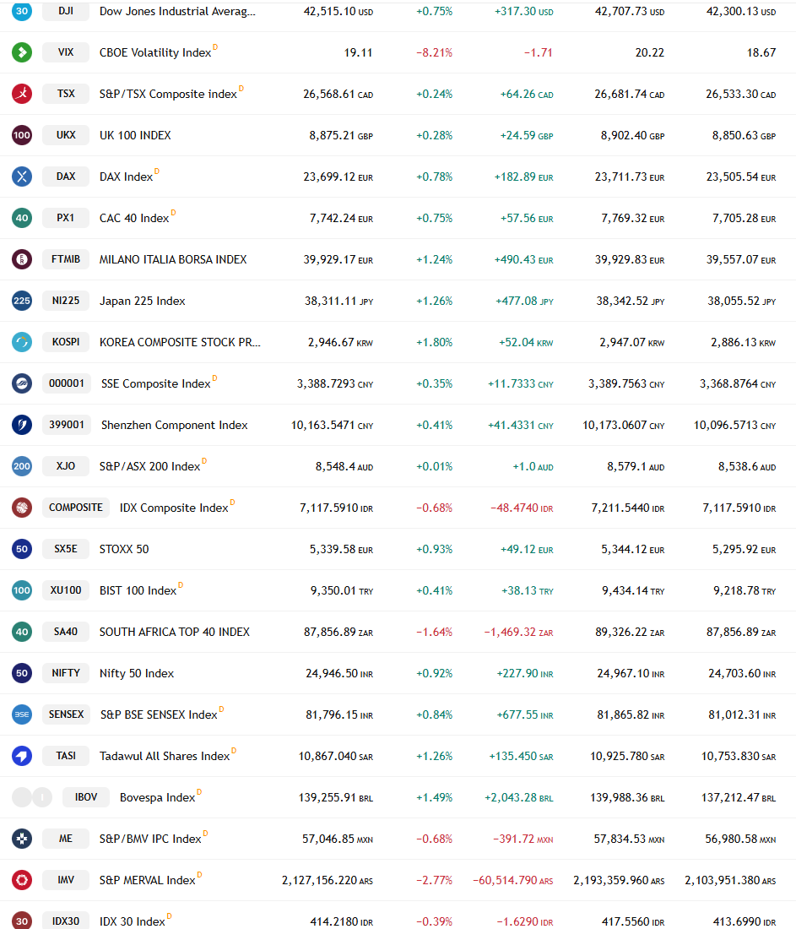Open the FTMIB ticker symbol
This screenshot has height=929, width=796.
(x=66, y=259)
